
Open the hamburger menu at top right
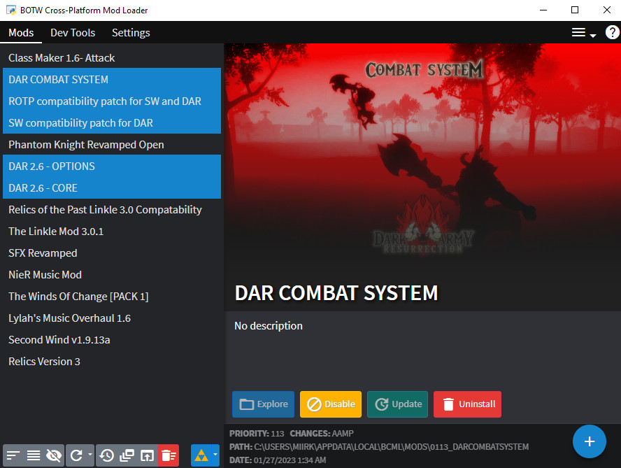(579, 32)
